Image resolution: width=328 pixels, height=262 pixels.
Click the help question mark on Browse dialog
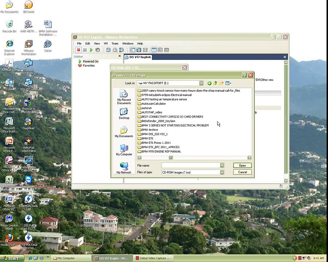pos(244,75)
